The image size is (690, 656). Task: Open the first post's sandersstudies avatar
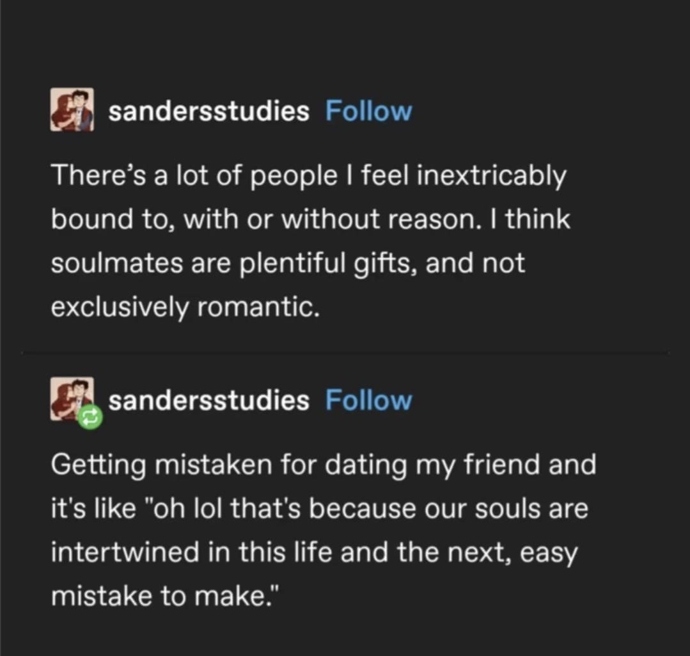pyautogui.click(x=72, y=110)
